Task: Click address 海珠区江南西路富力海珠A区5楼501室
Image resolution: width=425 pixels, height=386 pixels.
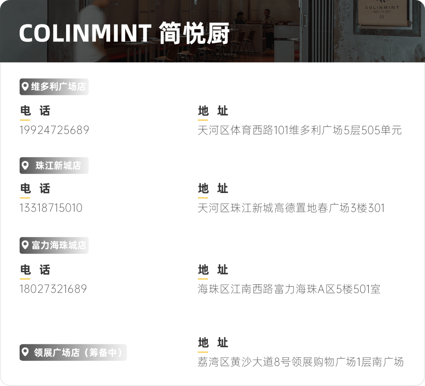Action: 289,289
